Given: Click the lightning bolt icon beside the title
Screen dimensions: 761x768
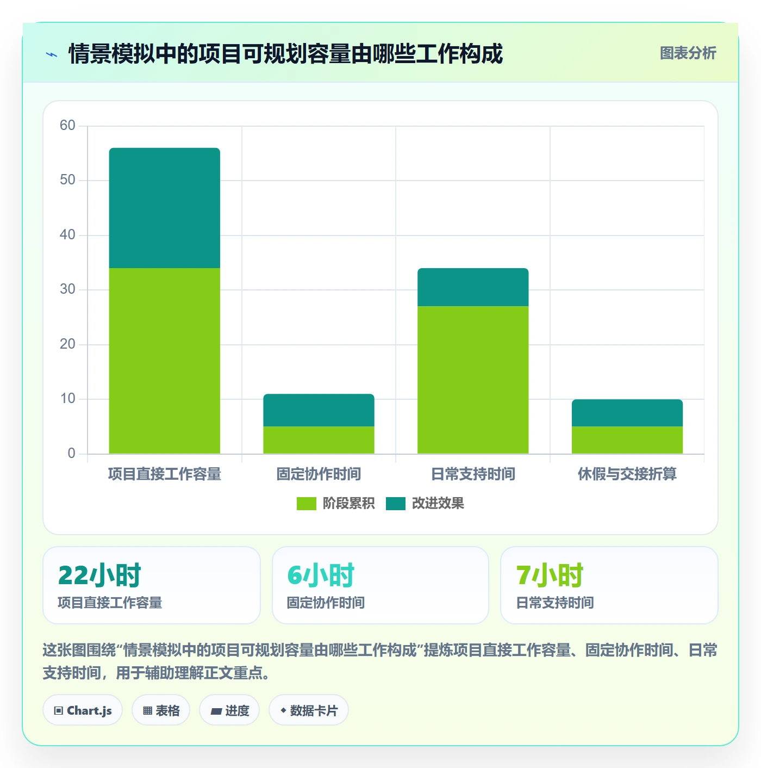Looking at the screenshot, I should (52, 54).
